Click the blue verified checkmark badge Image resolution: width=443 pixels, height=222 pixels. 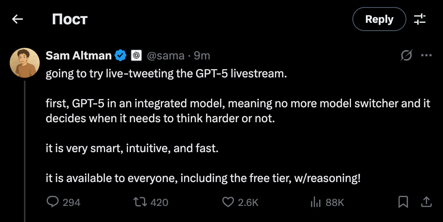[120, 56]
